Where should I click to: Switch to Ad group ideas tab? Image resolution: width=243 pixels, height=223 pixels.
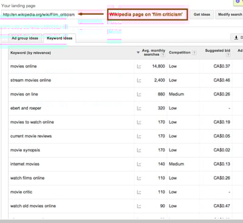25,38
